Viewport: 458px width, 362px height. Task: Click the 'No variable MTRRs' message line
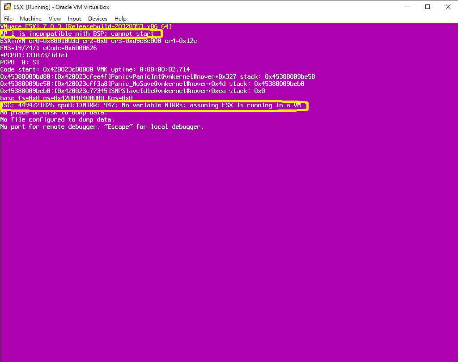(x=151, y=105)
